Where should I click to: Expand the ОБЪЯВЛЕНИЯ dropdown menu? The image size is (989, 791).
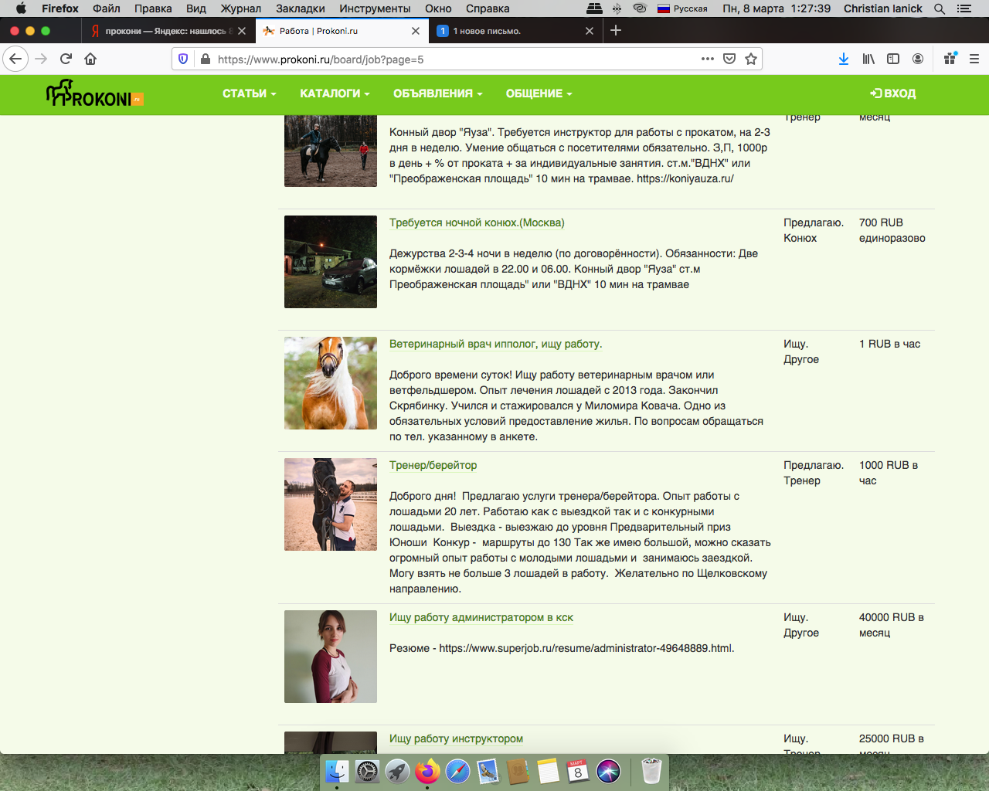(437, 93)
